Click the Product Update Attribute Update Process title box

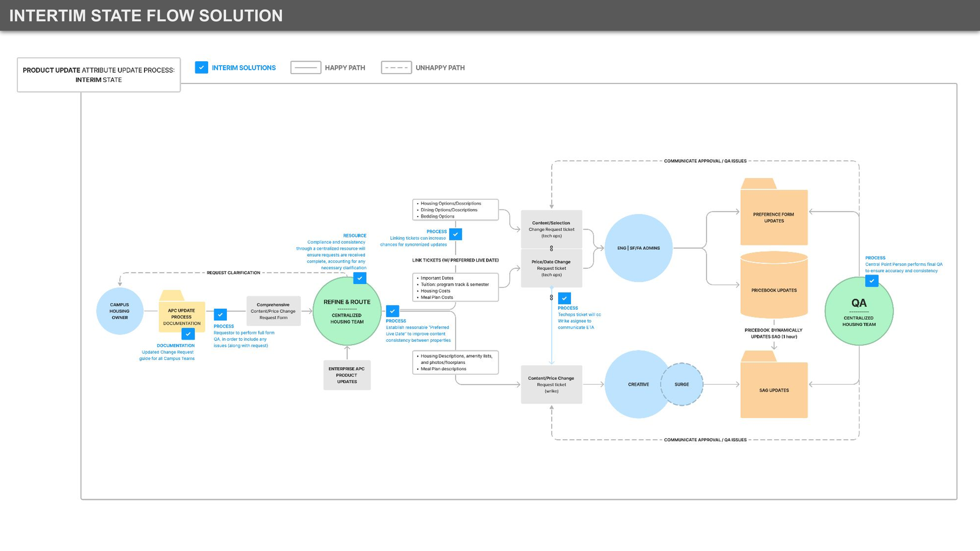(x=99, y=75)
